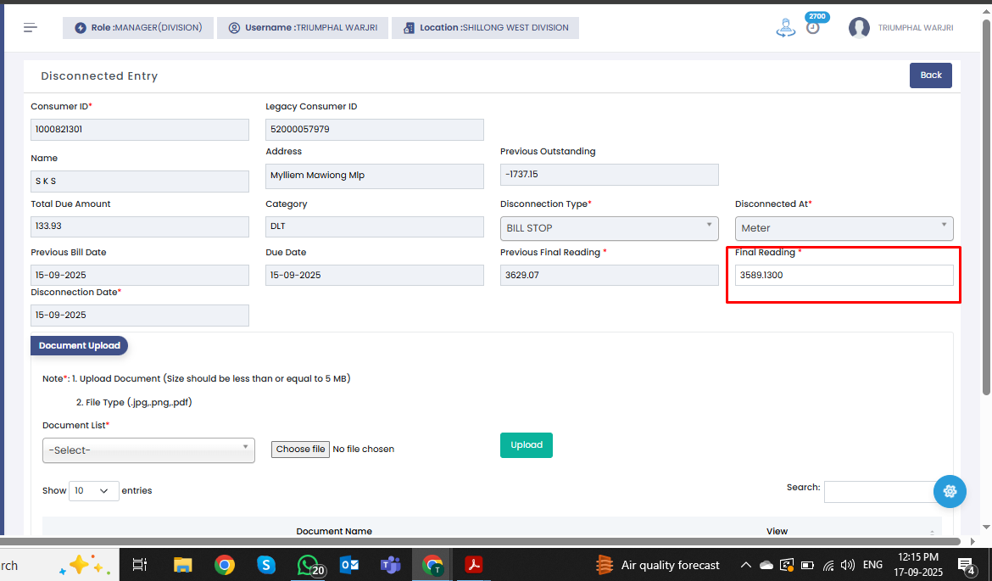992x581 pixels.
Task: Sort by the Document Name column header
Action: [x=334, y=531]
